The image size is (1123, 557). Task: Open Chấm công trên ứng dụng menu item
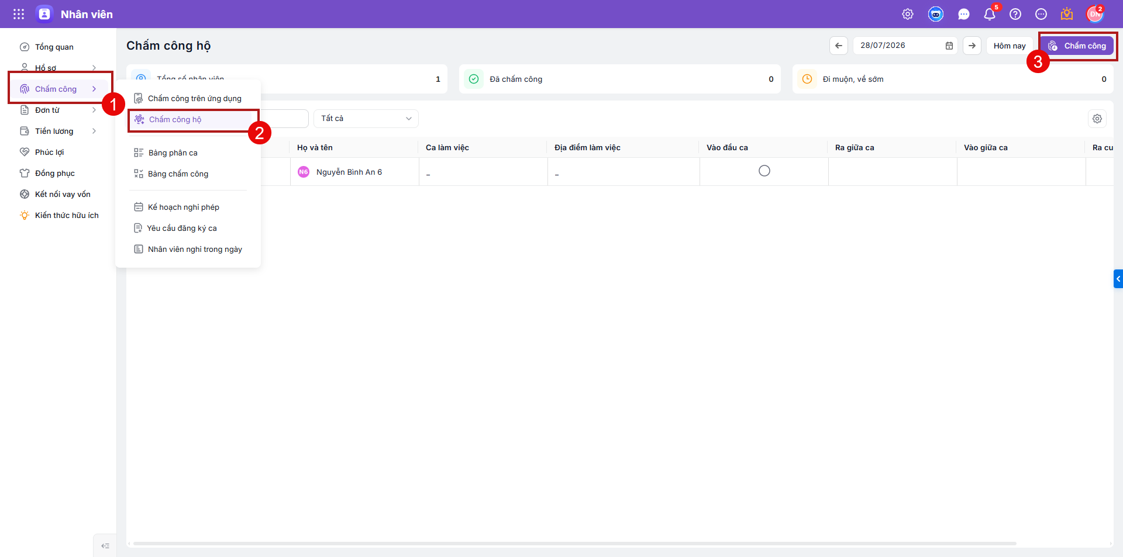(188, 98)
